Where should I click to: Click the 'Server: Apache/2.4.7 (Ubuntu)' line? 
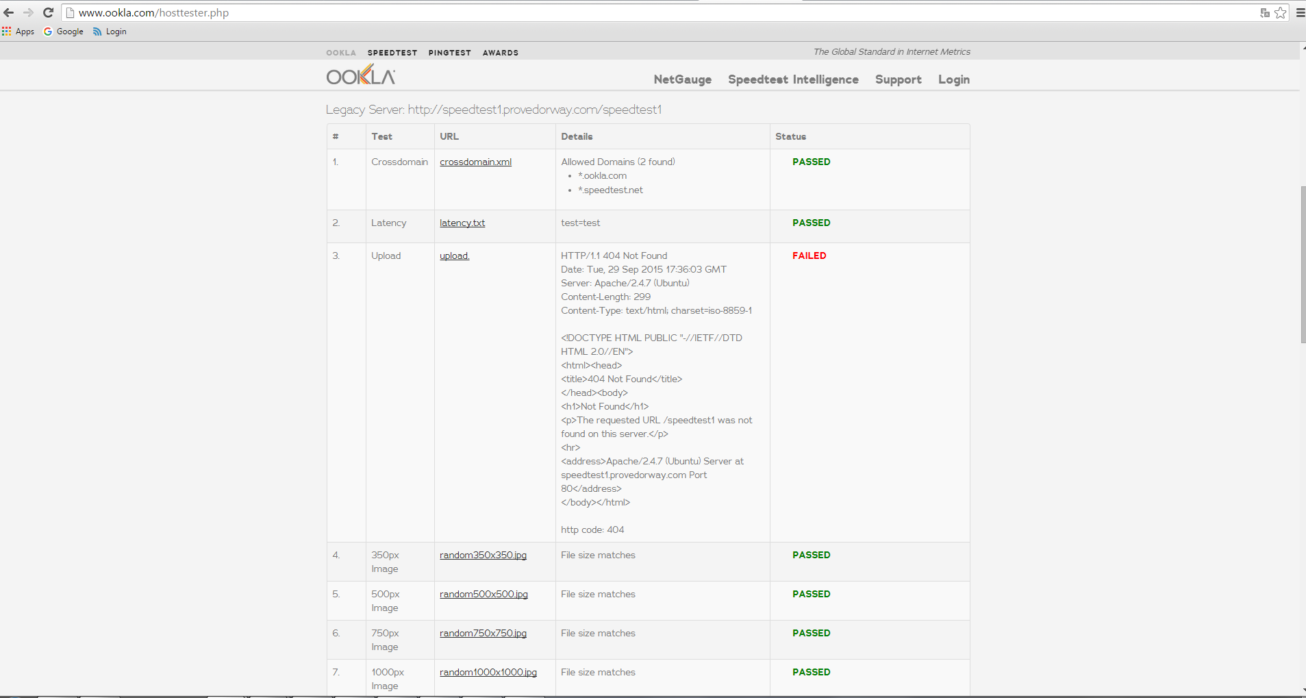[625, 284]
